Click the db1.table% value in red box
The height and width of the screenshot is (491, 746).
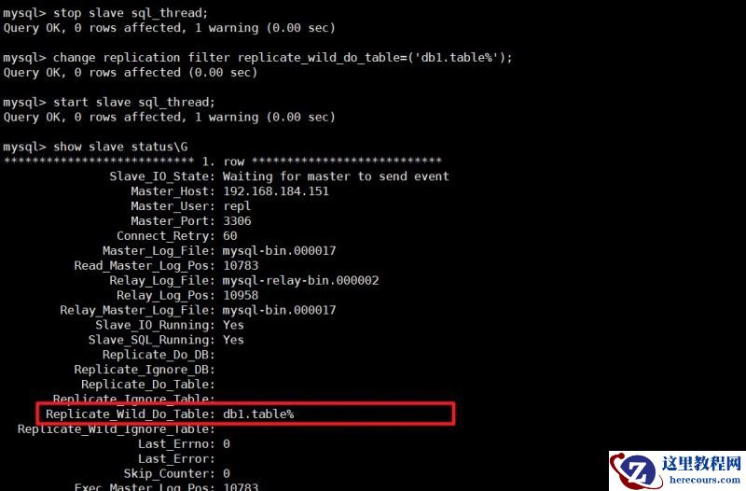[258, 414]
